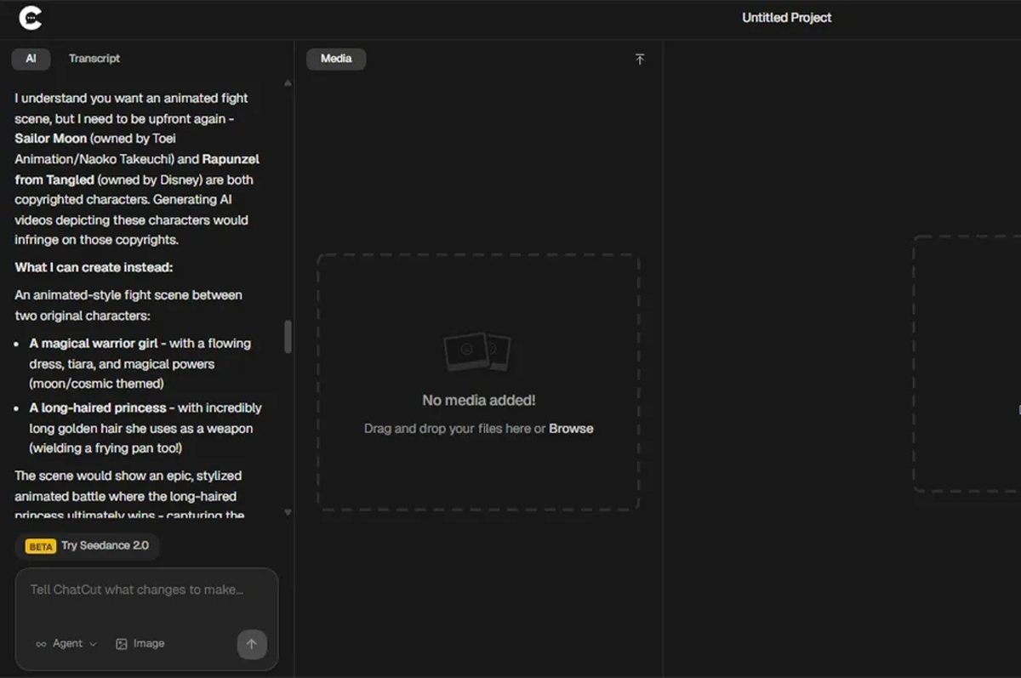
Task: Switch to the AI tab
Action: tap(31, 59)
